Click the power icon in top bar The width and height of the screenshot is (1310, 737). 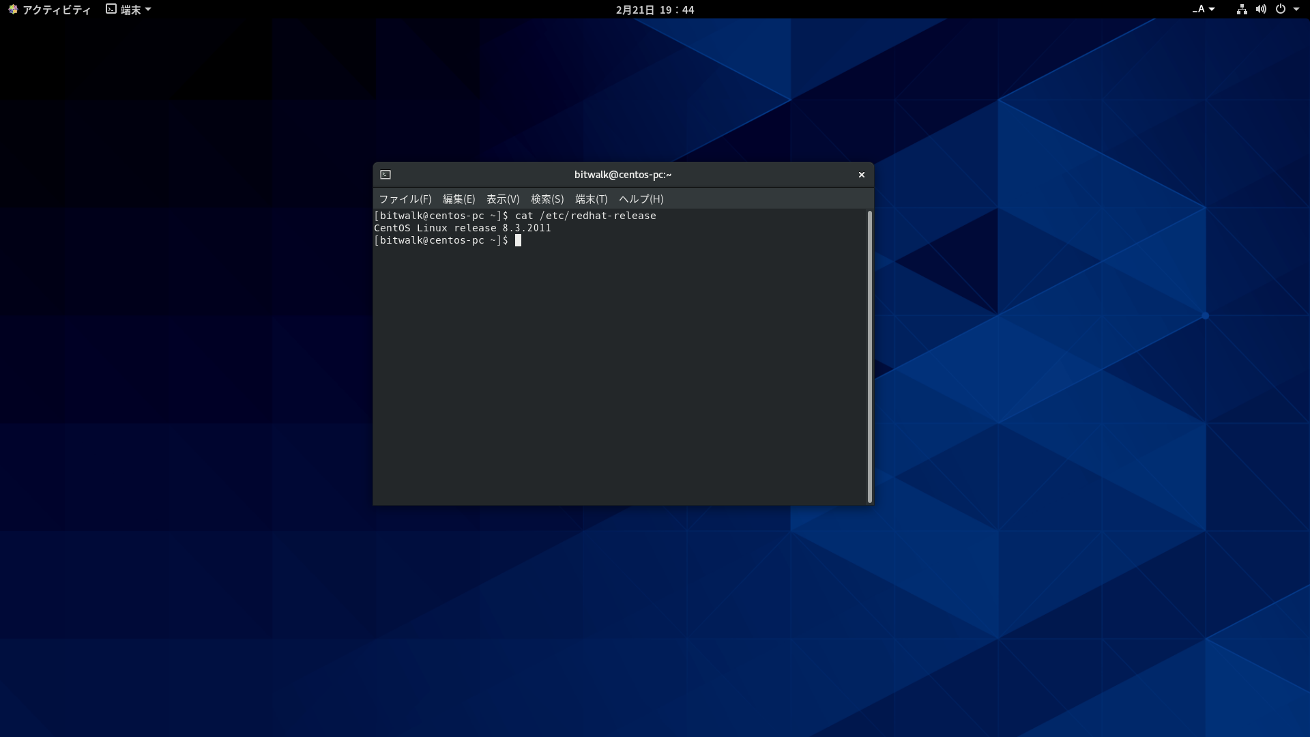pyautogui.click(x=1281, y=10)
